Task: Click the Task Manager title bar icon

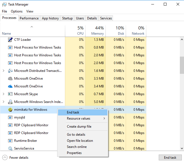Action: pyautogui.click(x=4, y=4)
